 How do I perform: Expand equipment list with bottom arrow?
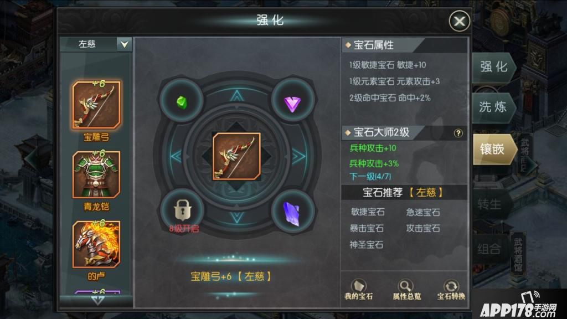97,301
